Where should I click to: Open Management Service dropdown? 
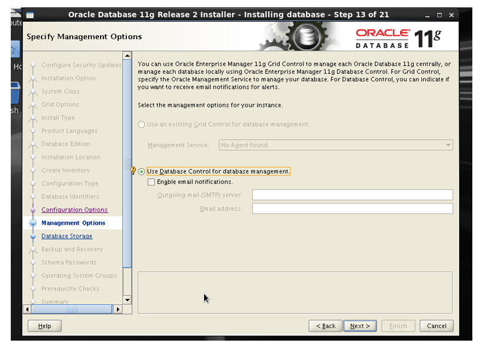(336, 145)
